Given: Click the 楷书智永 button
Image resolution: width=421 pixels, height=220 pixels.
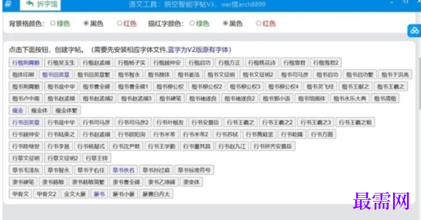Looking at the screenshot, I should click(x=129, y=75).
